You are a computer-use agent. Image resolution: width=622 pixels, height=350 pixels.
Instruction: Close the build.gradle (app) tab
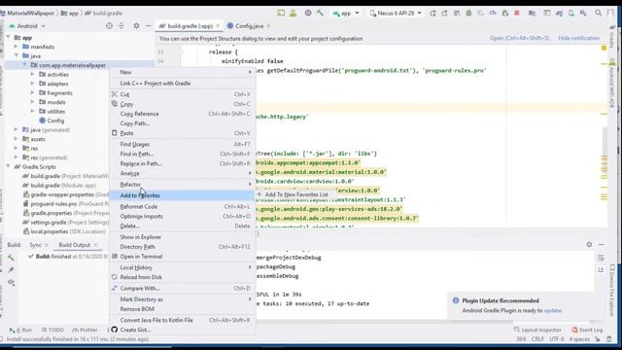click(x=218, y=26)
